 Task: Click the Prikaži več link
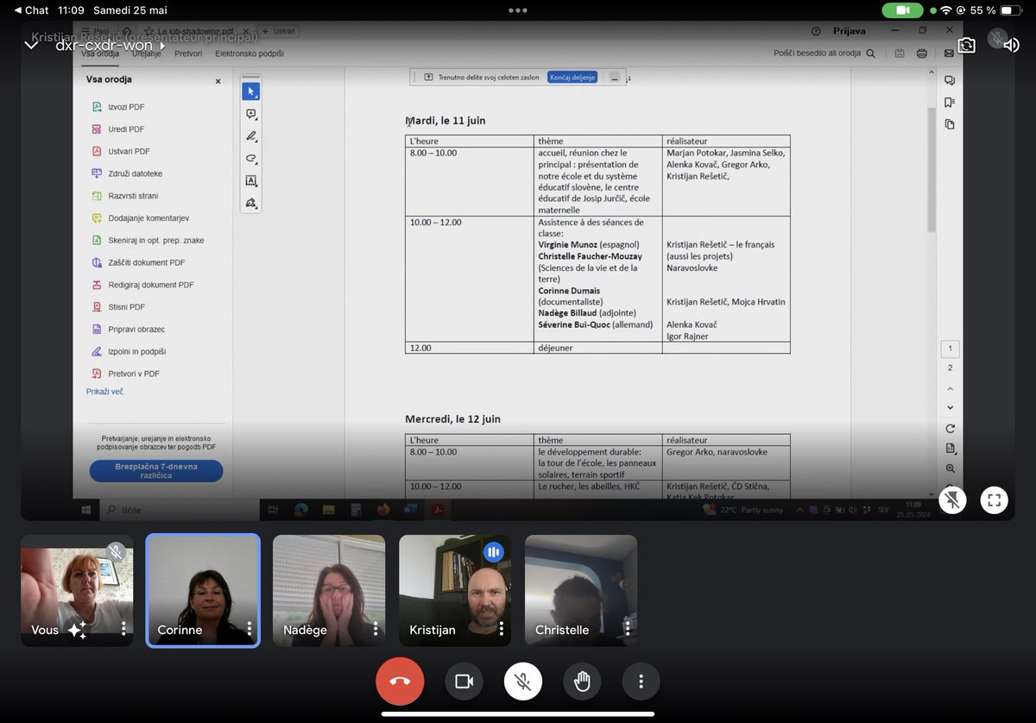pyautogui.click(x=104, y=392)
